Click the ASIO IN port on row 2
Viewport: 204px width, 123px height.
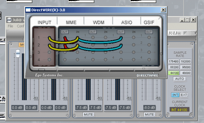(134, 45)
